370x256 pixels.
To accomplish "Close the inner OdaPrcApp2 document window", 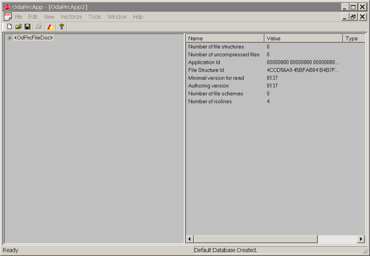I will [362, 17].
